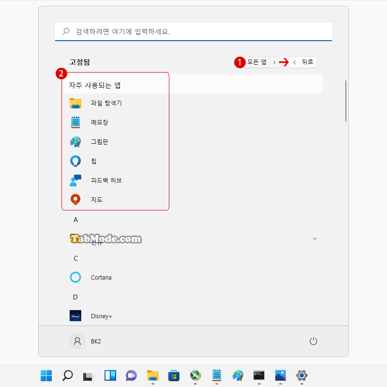Select the letter A index header
The width and height of the screenshot is (387, 387).
pyautogui.click(x=75, y=220)
